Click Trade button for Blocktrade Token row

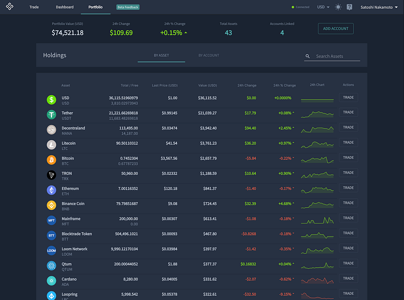348,233
